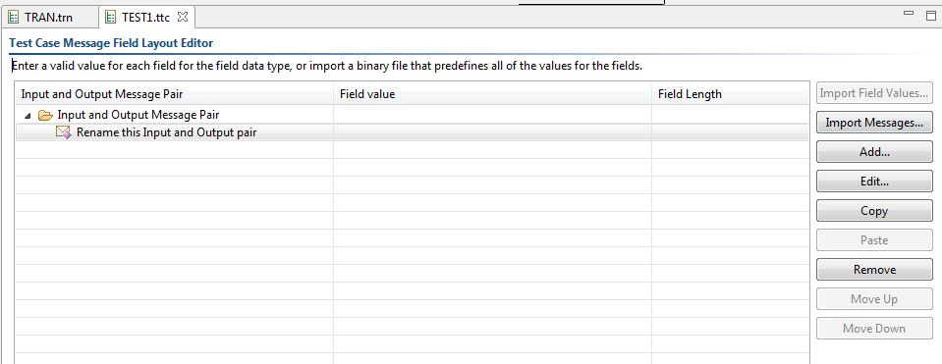Switch to the TRAN.trn tab

50,18
